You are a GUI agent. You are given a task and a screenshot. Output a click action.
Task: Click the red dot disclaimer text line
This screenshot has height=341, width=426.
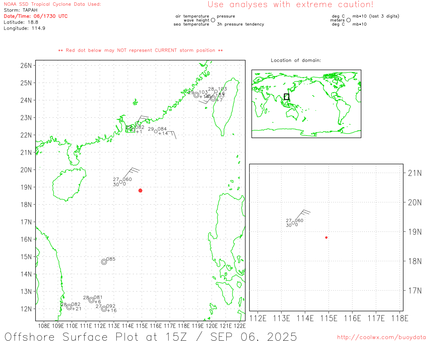pos(140,50)
